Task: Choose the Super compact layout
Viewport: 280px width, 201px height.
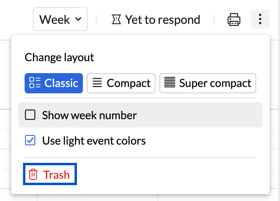Action: 208,83
